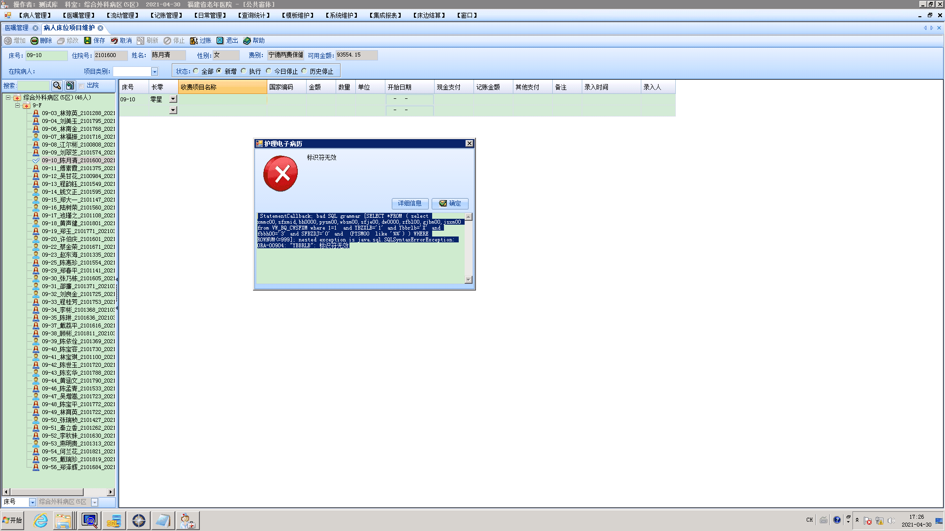Open the 【病人管理】 menu
Viewport: 945px width, 531px height.
coord(35,15)
